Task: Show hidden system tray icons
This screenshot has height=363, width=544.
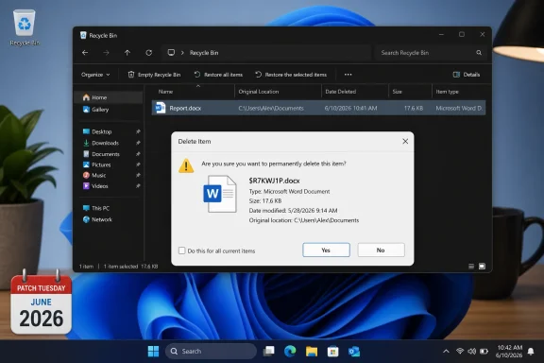Action: [x=446, y=352]
